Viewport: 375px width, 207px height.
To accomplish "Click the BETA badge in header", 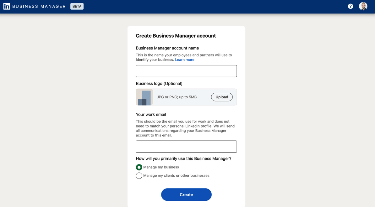I will [77, 7].
